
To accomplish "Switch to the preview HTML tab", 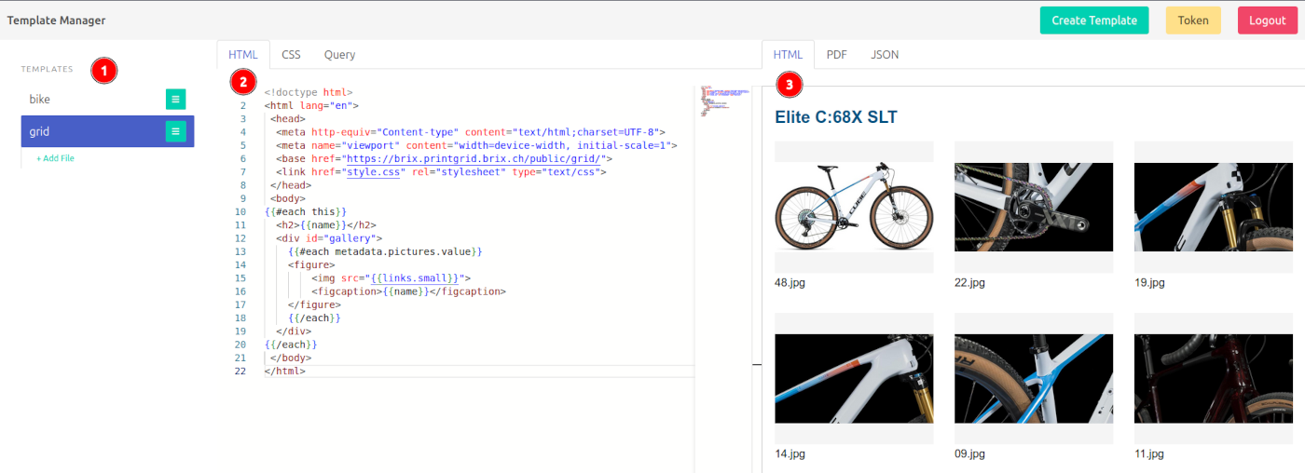I will tap(788, 54).
